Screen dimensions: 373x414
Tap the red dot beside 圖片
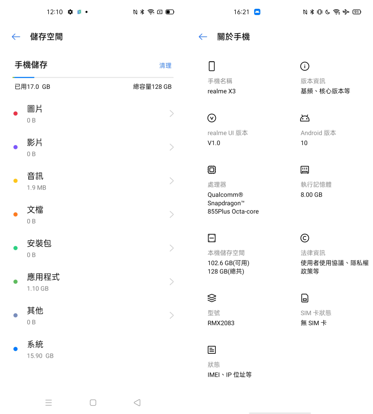point(15,113)
